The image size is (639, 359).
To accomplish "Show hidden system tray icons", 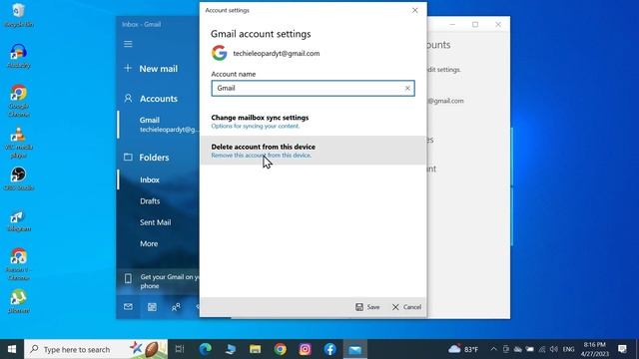I will pyautogui.click(x=493, y=349).
